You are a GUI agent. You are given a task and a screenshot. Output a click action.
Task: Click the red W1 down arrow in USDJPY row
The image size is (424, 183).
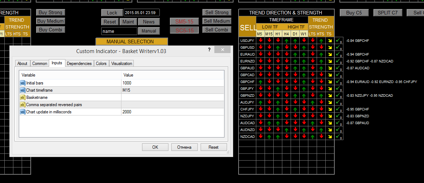(x=304, y=40)
